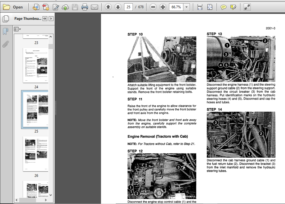Open the edit/sign document tool
Viewport: 285px width, 204px height.
[56, 7]
